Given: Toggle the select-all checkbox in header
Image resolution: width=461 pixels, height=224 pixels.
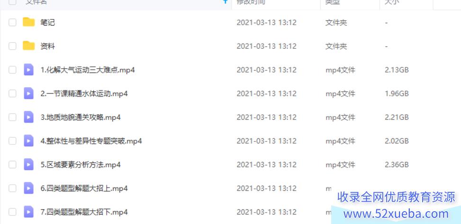Looking at the screenshot, I should coord(12,2).
